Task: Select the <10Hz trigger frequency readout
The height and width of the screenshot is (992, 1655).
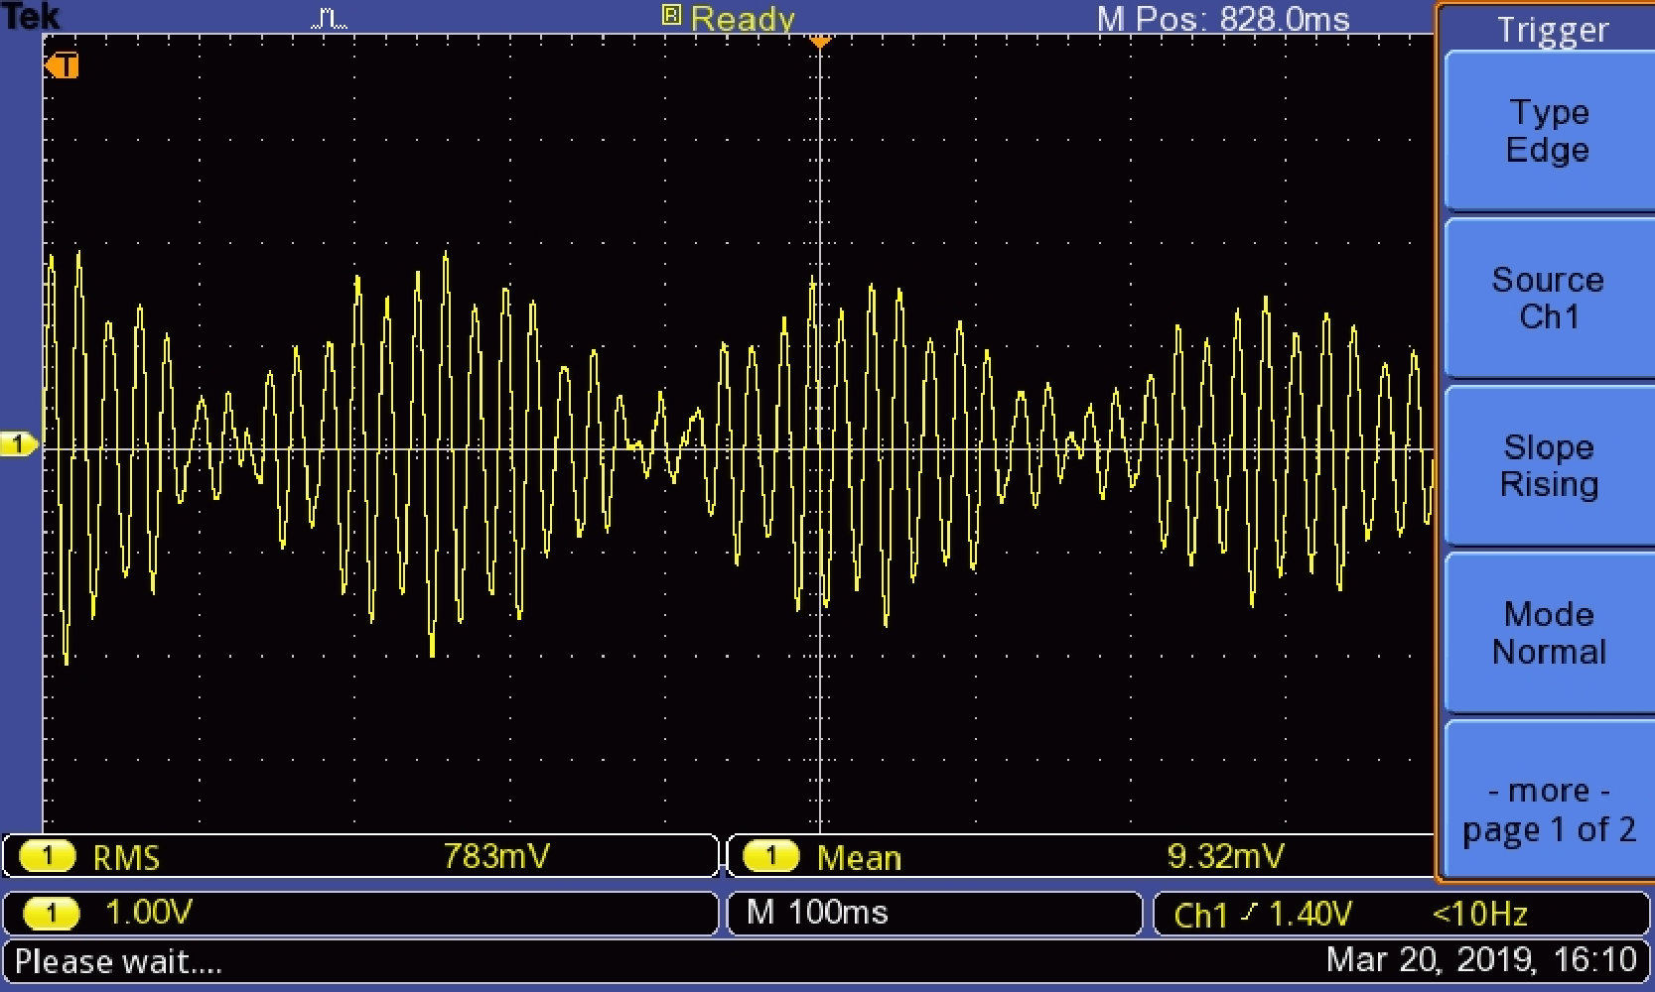Action: pyautogui.click(x=1479, y=914)
